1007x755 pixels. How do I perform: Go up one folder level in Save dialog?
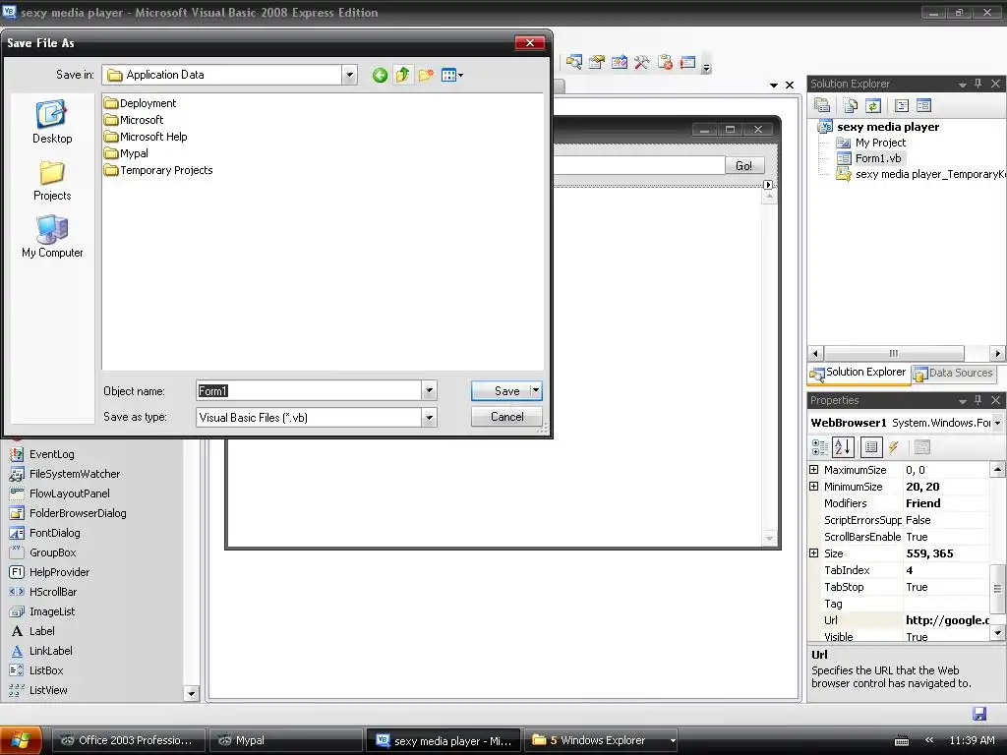click(402, 75)
